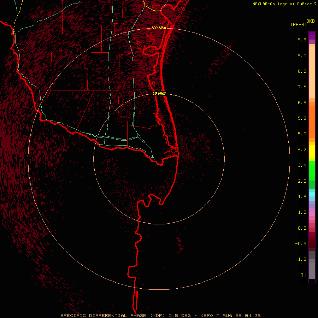Click the NEXLAB-College of DuPage credit text

click(x=282, y=4)
